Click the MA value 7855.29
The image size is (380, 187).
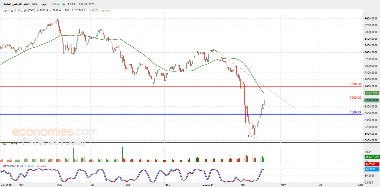click(105, 10)
